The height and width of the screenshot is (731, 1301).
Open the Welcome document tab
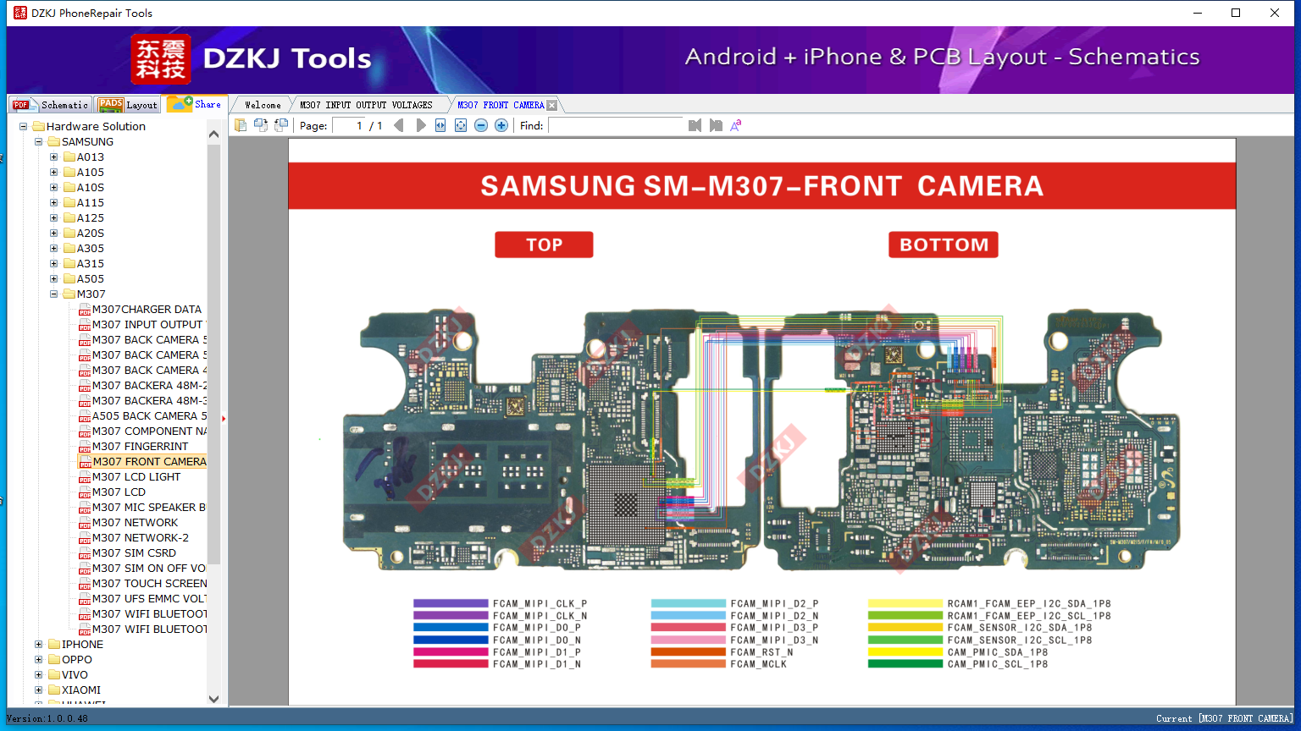(263, 105)
